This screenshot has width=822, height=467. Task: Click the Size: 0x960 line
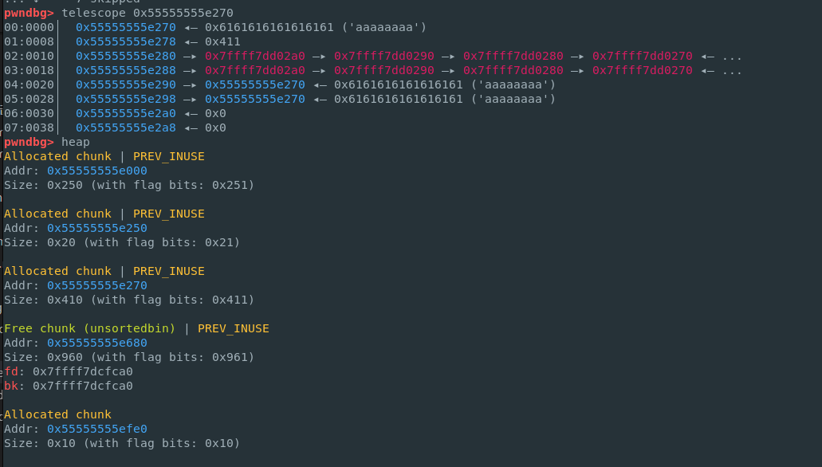click(x=129, y=357)
